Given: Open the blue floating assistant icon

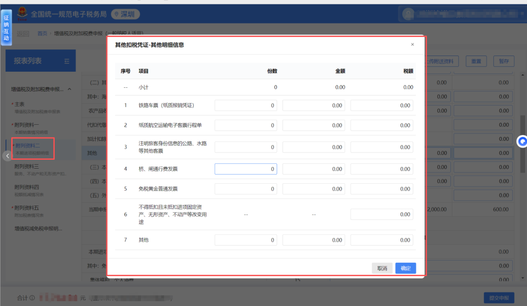Looking at the screenshot, I should pyautogui.click(x=522, y=141).
